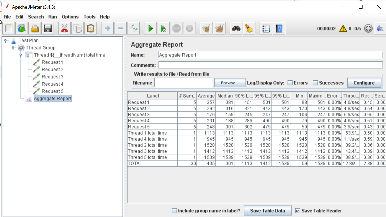
Task: Open the Options menu
Action: tap(70, 17)
